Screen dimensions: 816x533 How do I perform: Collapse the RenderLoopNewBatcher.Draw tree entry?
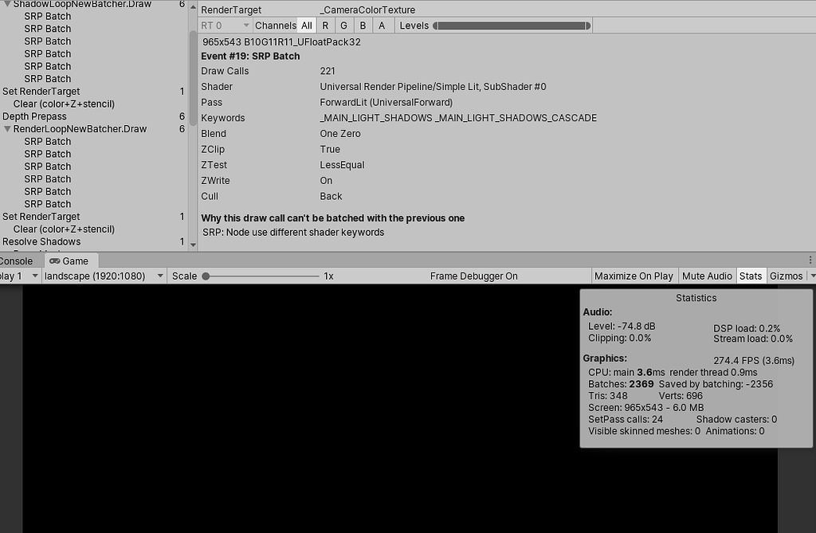pyautogui.click(x=7, y=128)
